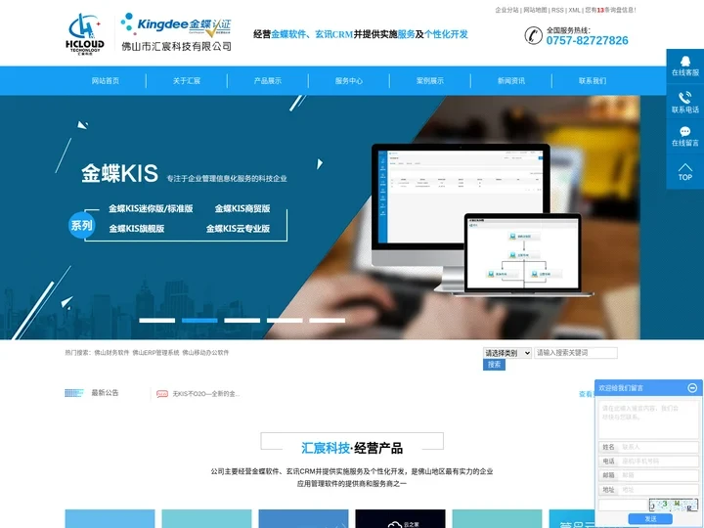704x528 pixels.
Task: Open hot search 佛山财务软件
Action: coord(111,353)
